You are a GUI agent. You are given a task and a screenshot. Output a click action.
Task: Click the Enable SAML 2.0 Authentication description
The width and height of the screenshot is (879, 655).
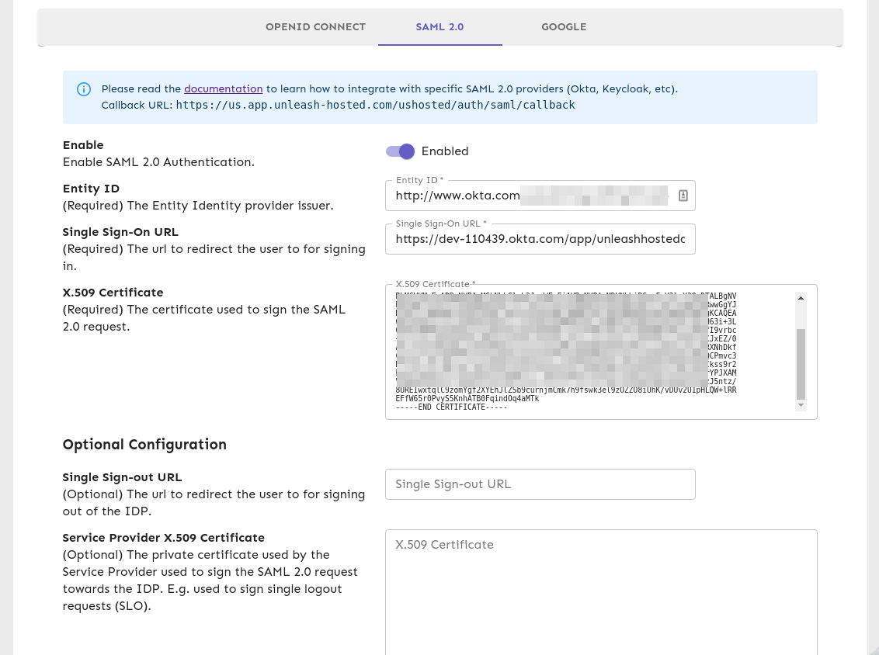pyautogui.click(x=158, y=162)
